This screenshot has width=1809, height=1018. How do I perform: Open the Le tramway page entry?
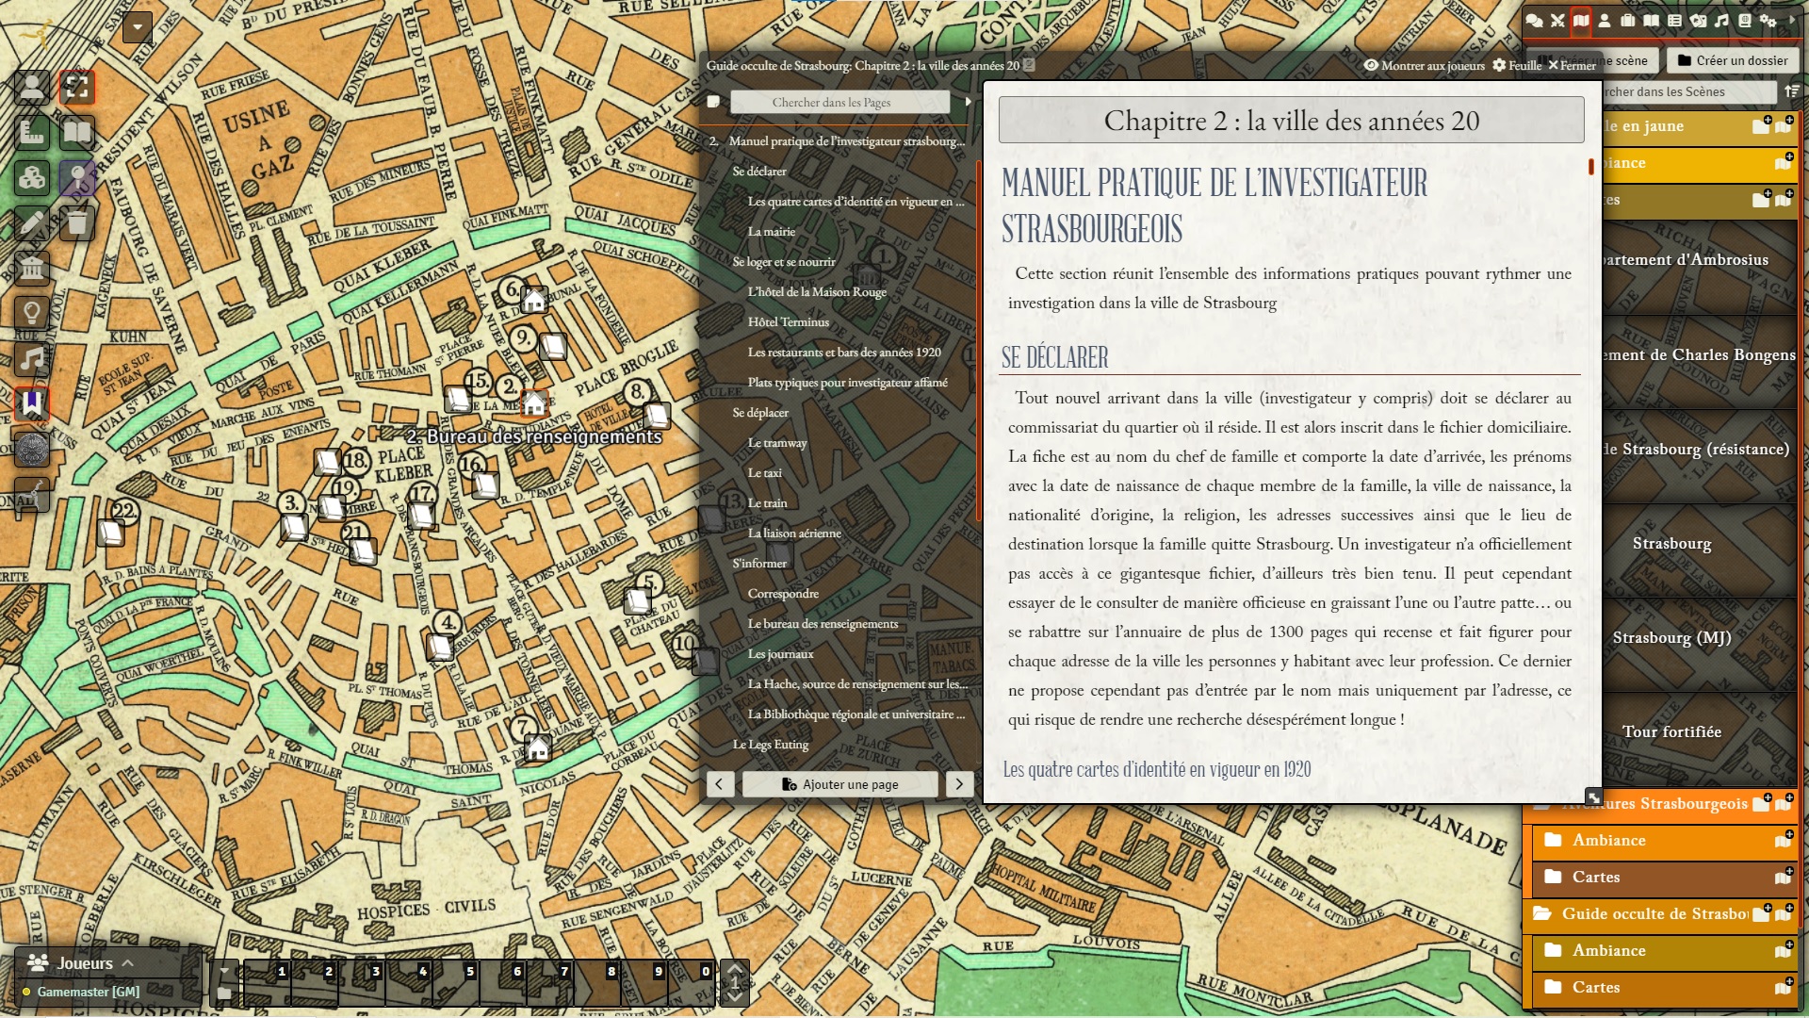[777, 443]
